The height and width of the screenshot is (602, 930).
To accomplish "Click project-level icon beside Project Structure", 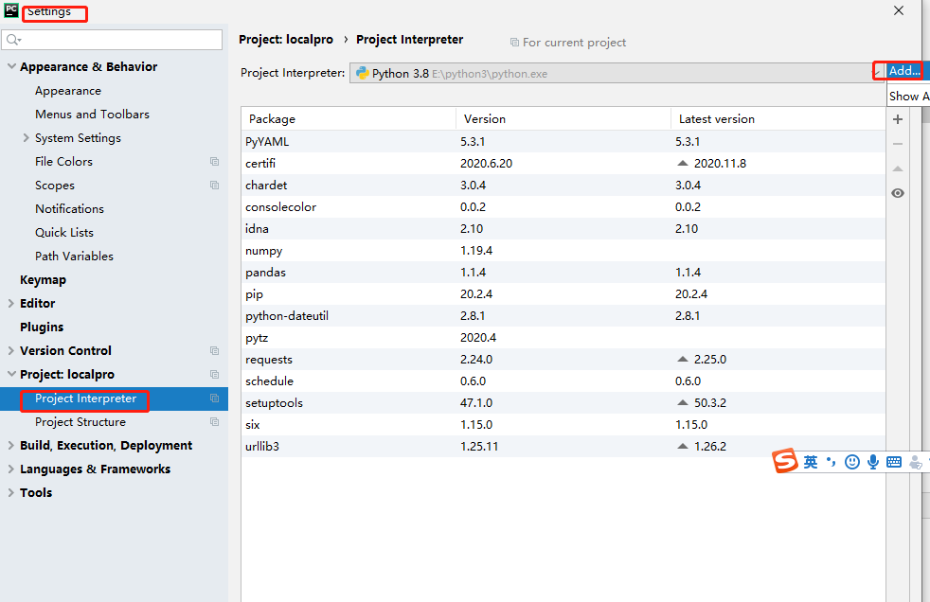I will click(x=215, y=422).
